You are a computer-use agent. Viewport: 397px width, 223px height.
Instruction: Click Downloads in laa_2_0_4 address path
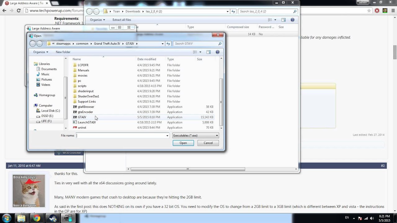tap(133, 11)
